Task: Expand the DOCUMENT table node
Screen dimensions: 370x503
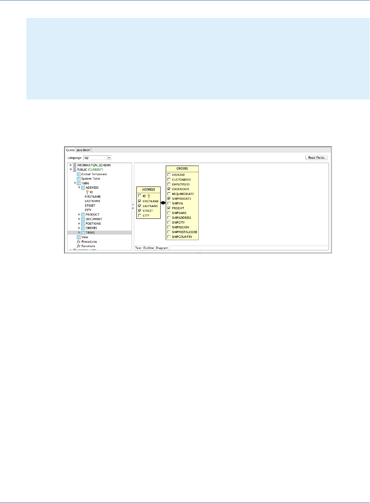Action: (79, 219)
